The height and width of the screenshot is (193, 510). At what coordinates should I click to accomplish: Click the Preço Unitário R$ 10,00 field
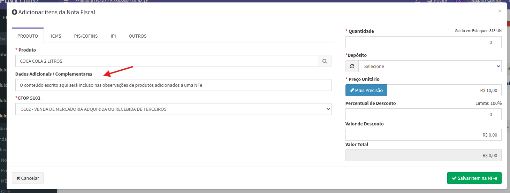coord(444,90)
